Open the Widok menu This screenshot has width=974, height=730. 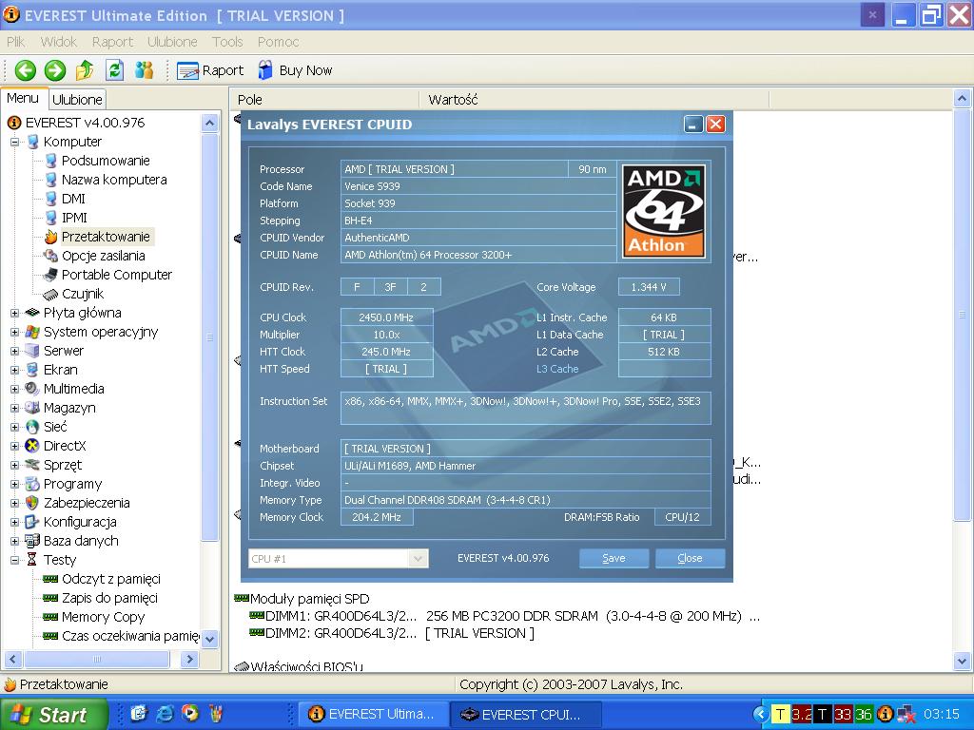58,42
